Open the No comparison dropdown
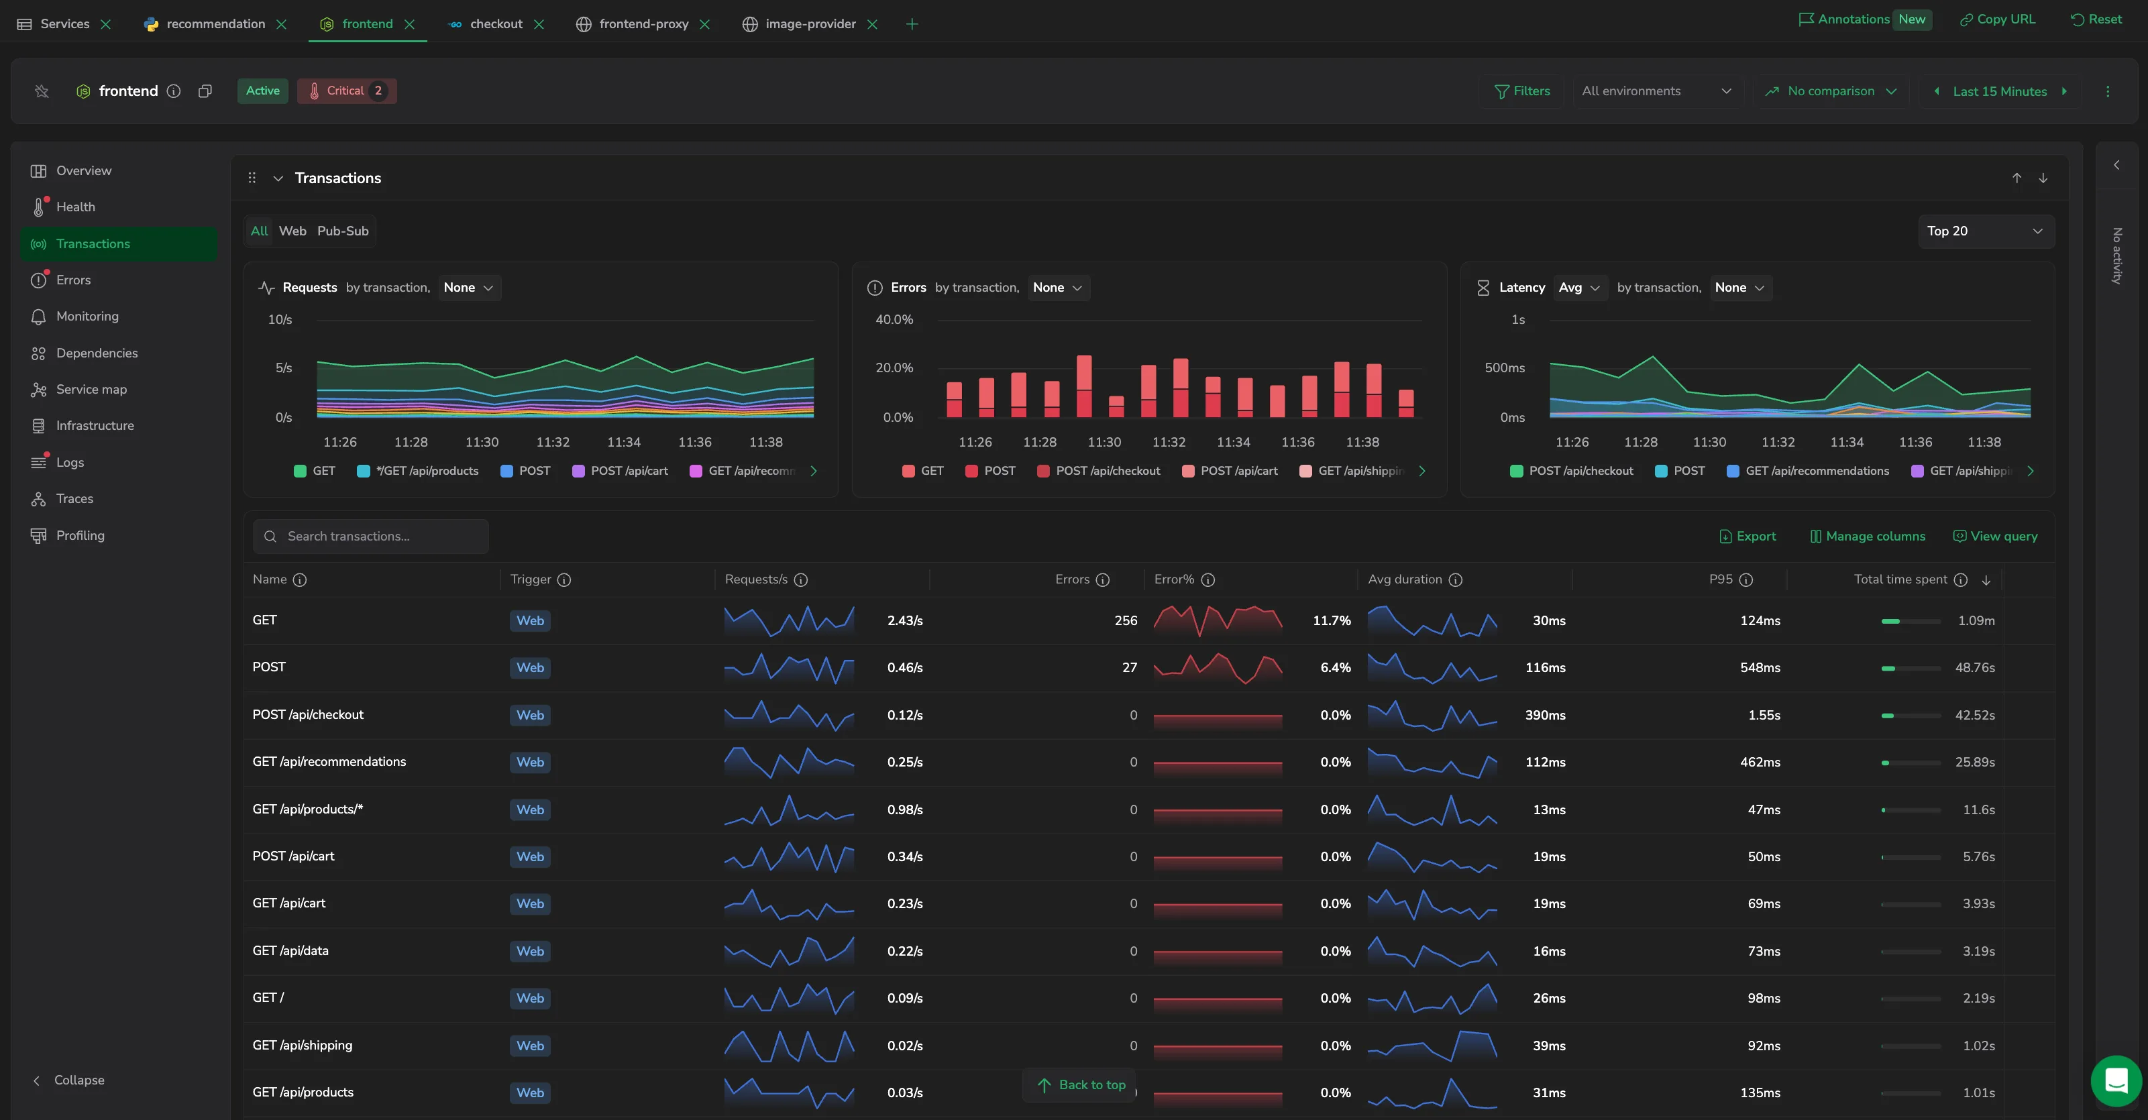 1831,91
